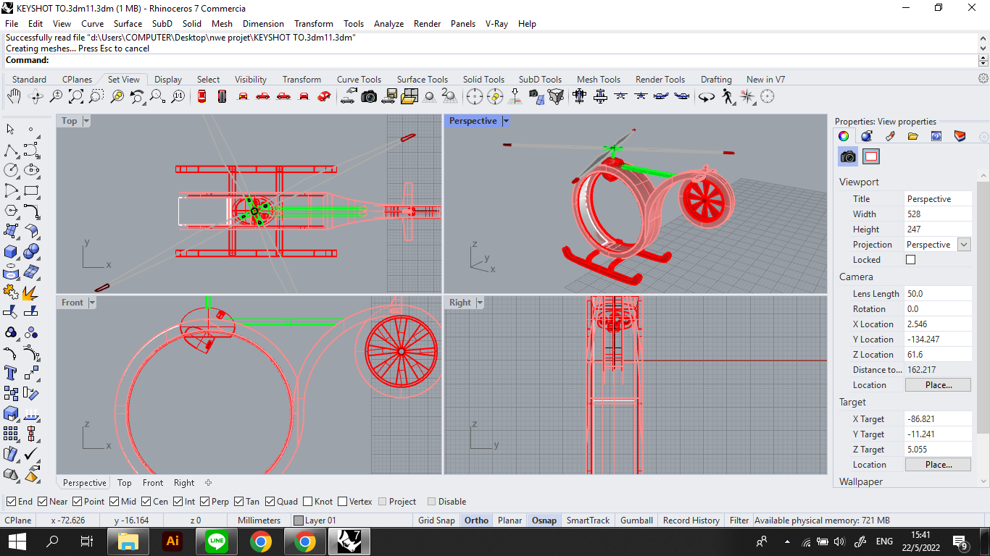Click the looping arrow icon in Set View toolbar
Viewport: 990px width, 556px height.
pos(707,96)
